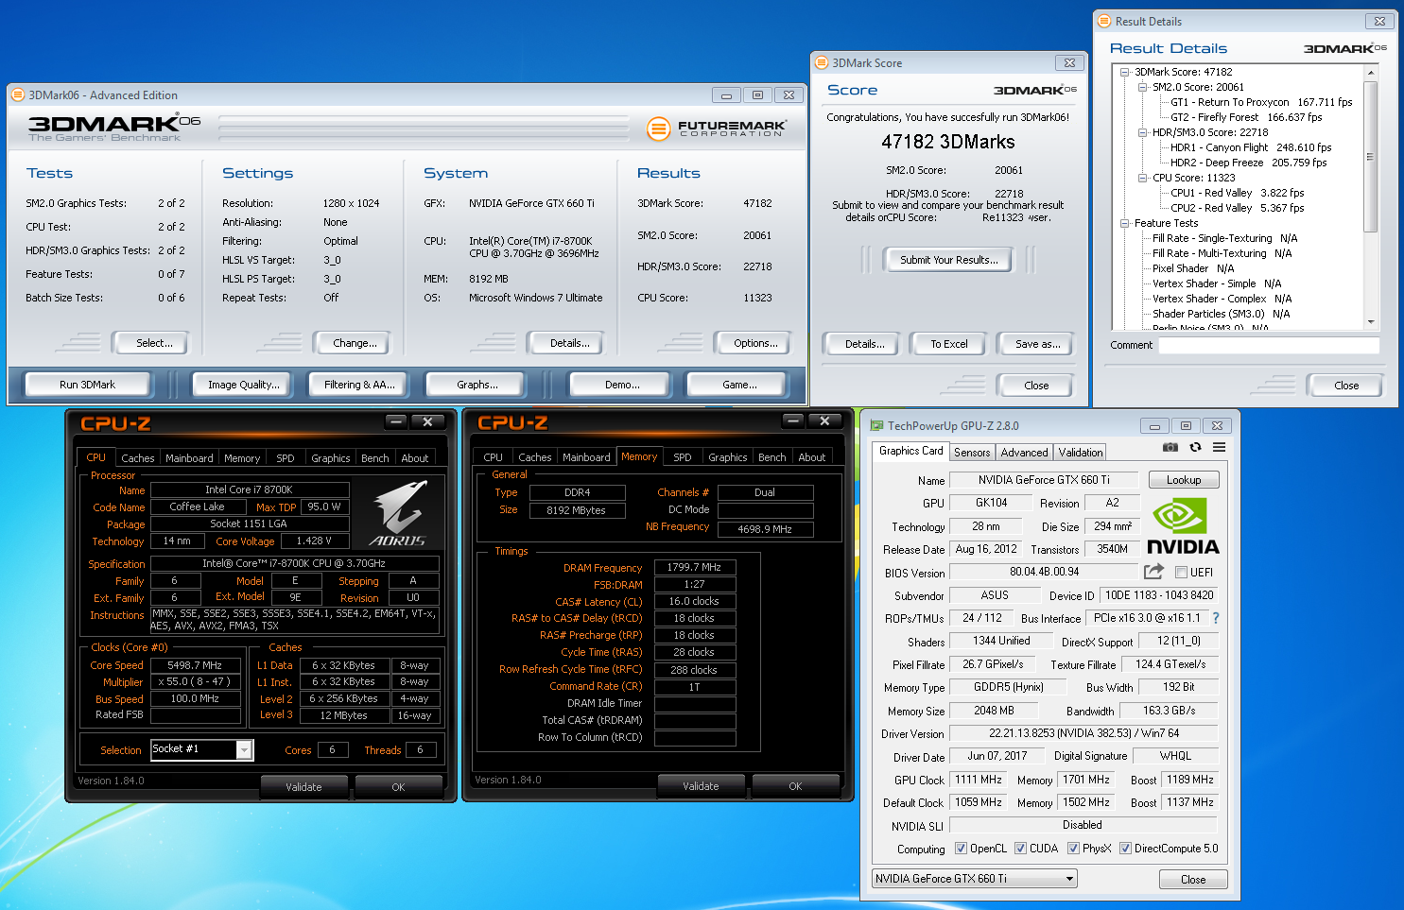Click the Save as button

click(x=1037, y=344)
